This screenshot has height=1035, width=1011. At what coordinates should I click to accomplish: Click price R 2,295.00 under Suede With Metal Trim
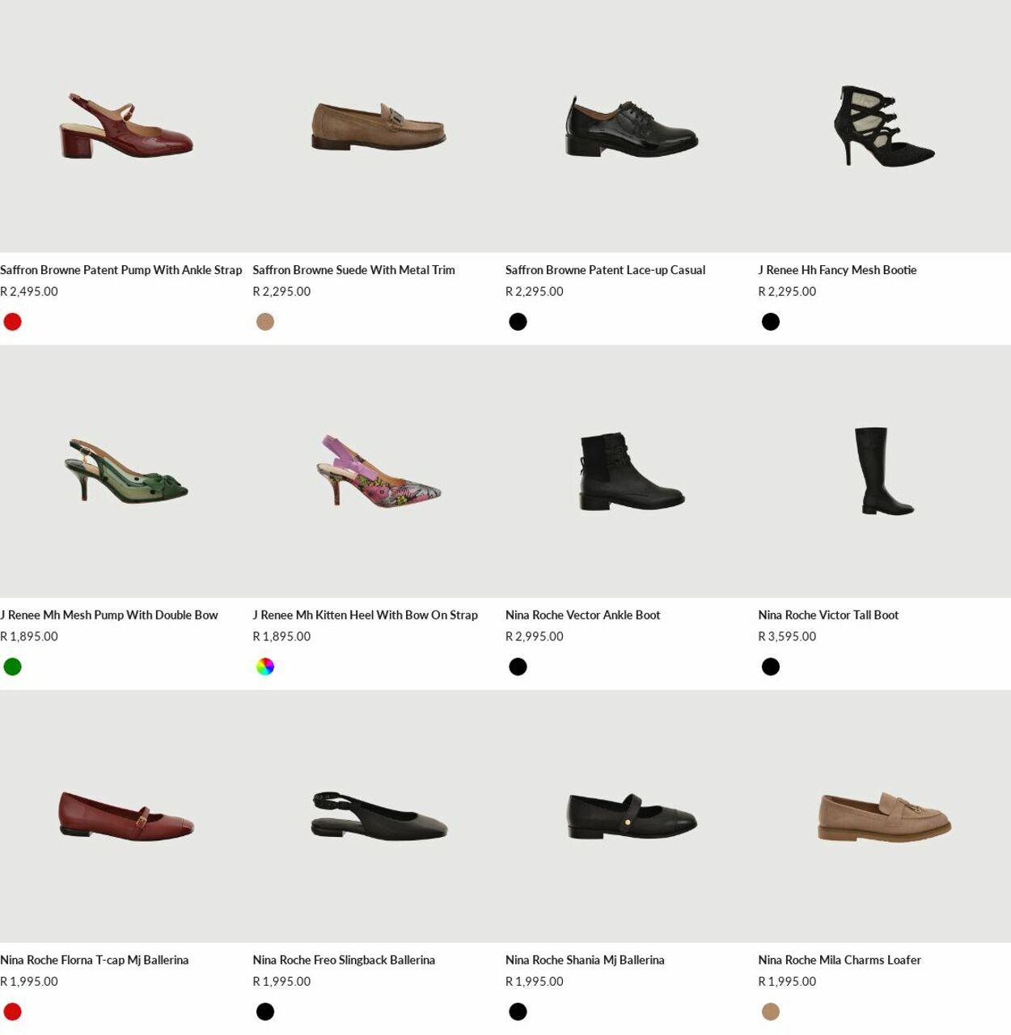click(x=281, y=292)
